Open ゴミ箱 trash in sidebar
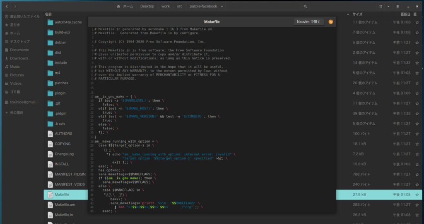 [x=16, y=92]
